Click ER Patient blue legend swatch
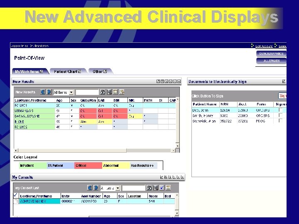The height and width of the screenshot is (224, 299). point(61,166)
